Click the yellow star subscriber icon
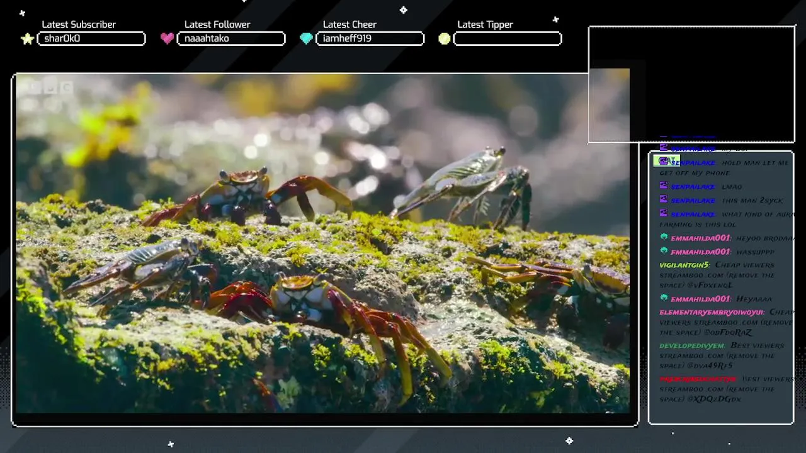The width and height of the screenshot is (806, 453). click(27, 39)
